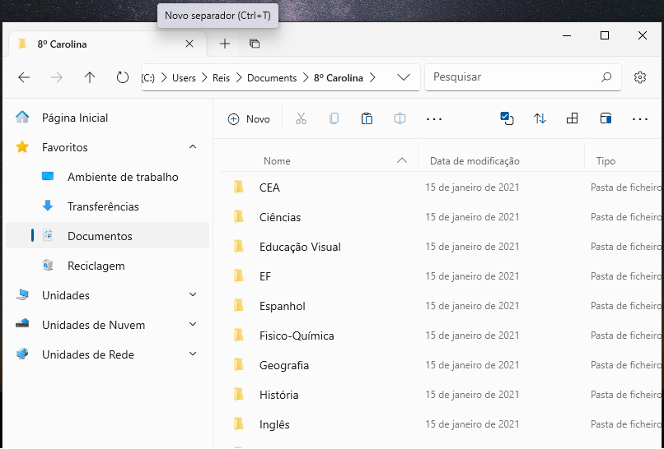Sort by Data de modificação column
Viewport: 664px width, 449px height.
coord(475,160)
